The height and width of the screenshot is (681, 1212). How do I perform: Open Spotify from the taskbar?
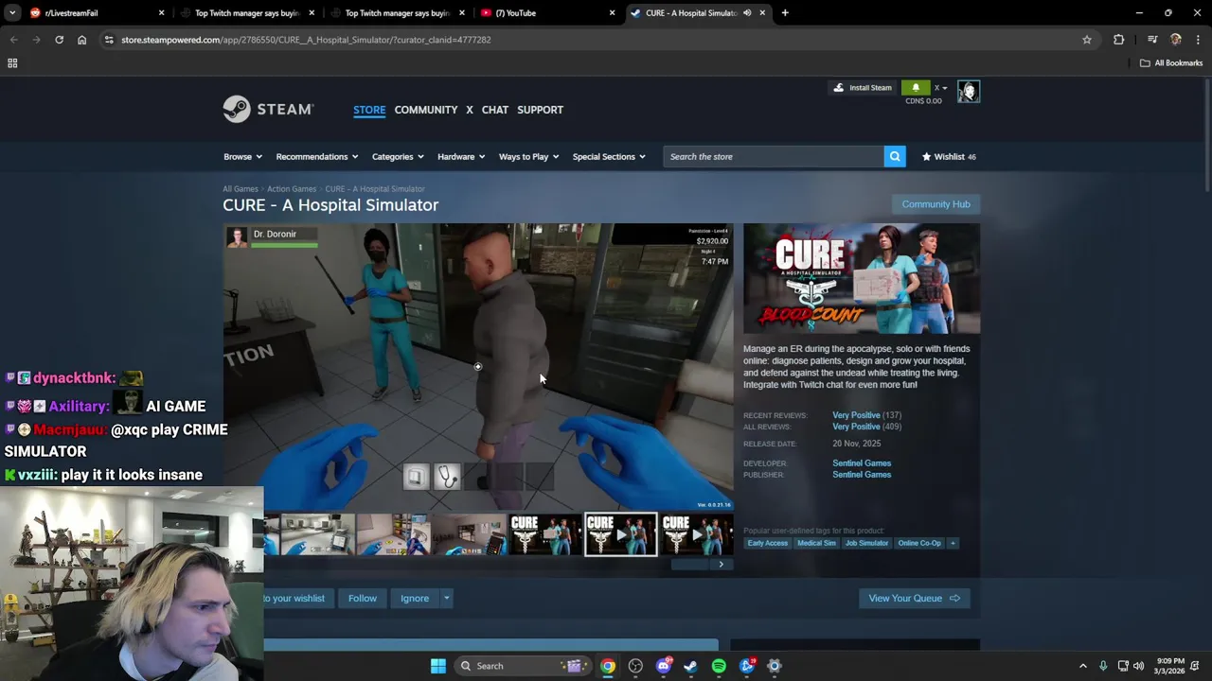[719, 666]
